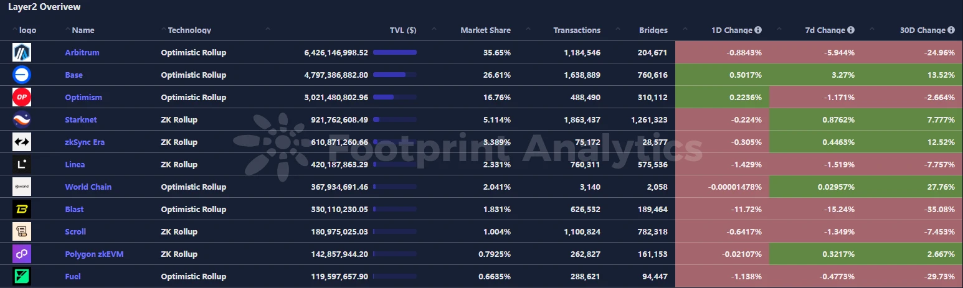Click the Blast logo icon

(22, 210)
